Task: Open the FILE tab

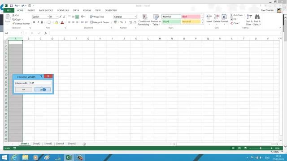Action: [9, 10]
